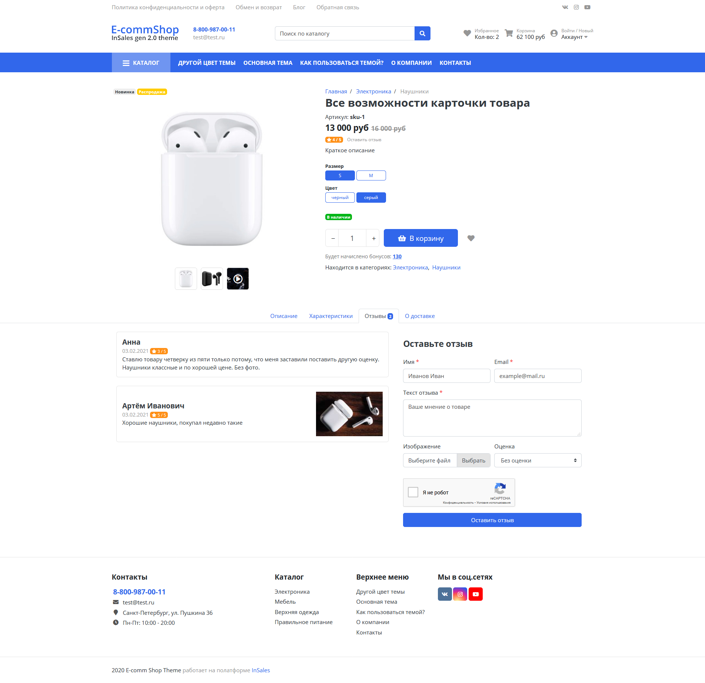This screenshot has width=705, height=683.
Task: Select color option черный
Action: pyautogui.click(x=340, y=198)
